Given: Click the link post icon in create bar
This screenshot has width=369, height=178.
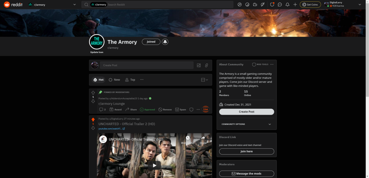Looking at the screenshot, I should (x=206, y=65).
